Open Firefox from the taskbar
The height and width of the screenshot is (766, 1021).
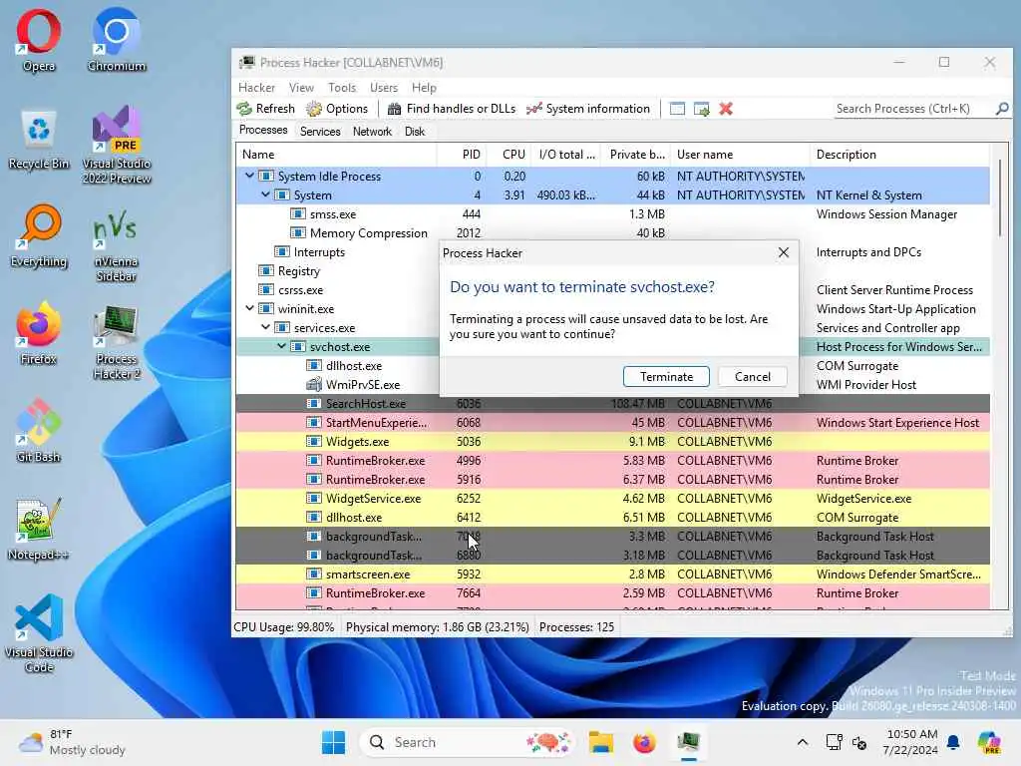tap(645, 742)
